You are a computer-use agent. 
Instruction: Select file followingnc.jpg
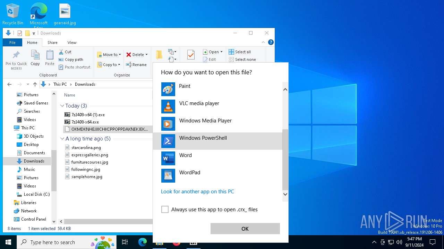click(x=86, y=169)
